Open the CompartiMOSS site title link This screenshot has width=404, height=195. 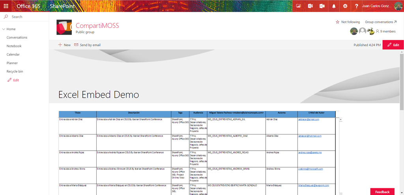click(97, 26)
